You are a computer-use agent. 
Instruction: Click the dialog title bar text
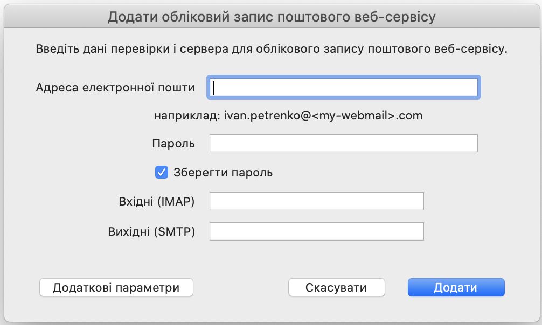pos(271,16)
